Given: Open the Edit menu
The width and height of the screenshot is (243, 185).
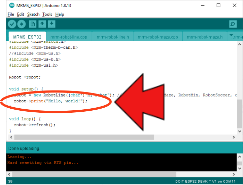Looking at the screenshot, I should 21,14.
